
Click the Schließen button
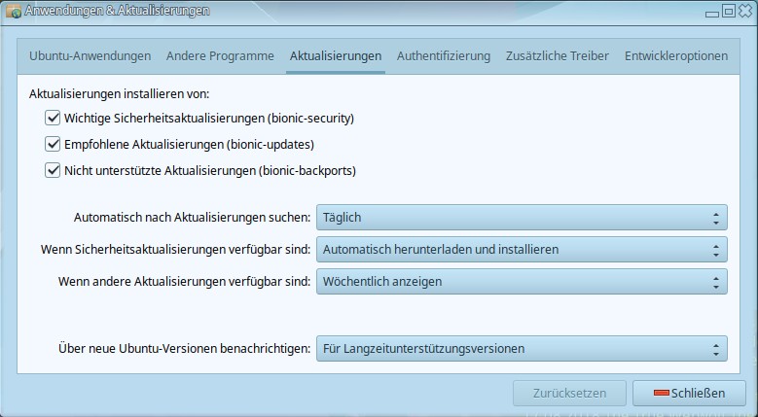[689, 393]
